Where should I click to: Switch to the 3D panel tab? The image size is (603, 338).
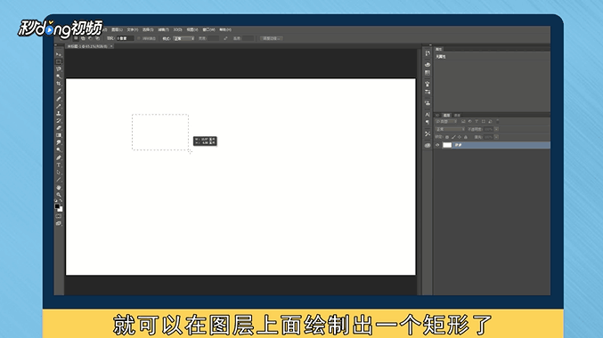(x=437, y=116)
